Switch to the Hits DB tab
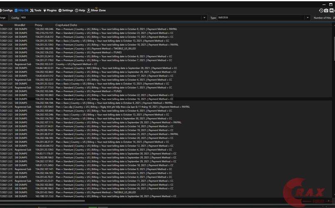Viewport: 335px width, 208px height. pyautogui.click(x=21, y=10)
